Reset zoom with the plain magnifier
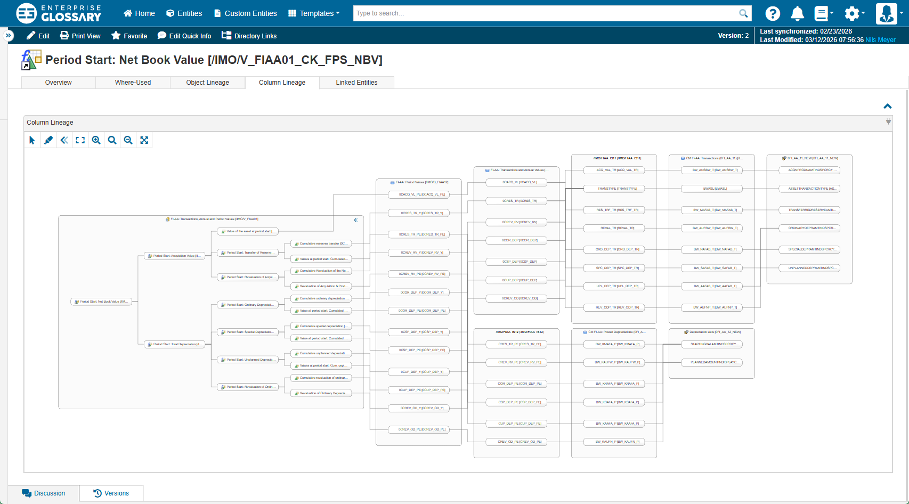909x504 pixels. pyautogui.click(x=112, y=140)
